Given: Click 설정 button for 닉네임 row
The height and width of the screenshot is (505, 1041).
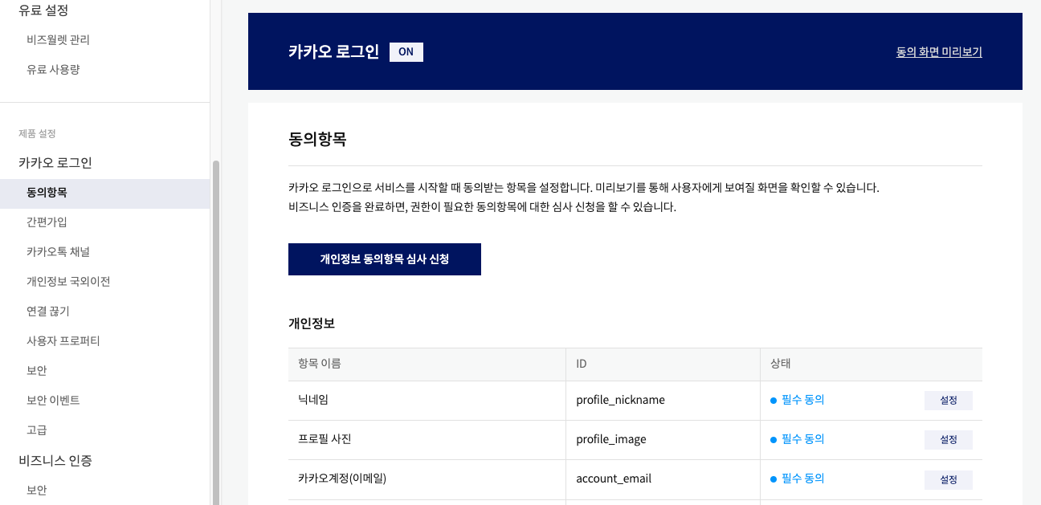Looking at the screenshot, I should 949,401.
